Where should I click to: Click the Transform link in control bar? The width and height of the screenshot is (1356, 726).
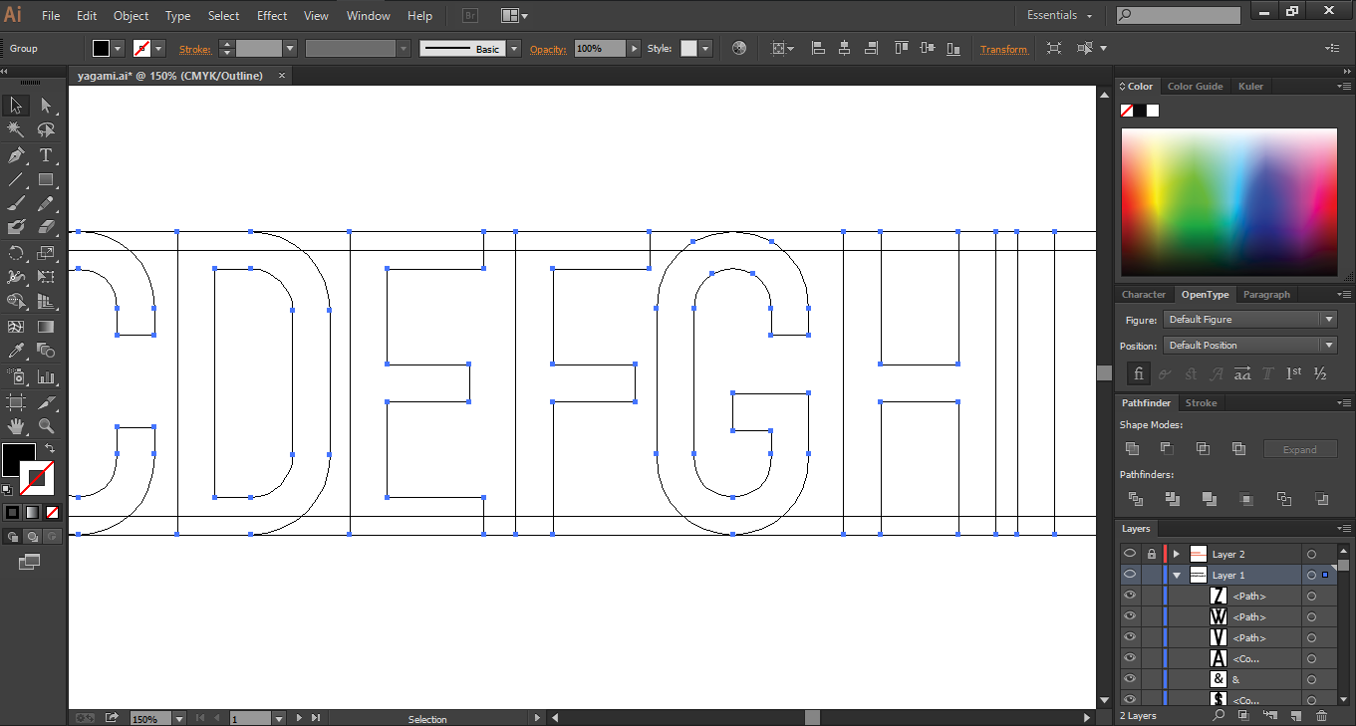(x=1003, y=49)
